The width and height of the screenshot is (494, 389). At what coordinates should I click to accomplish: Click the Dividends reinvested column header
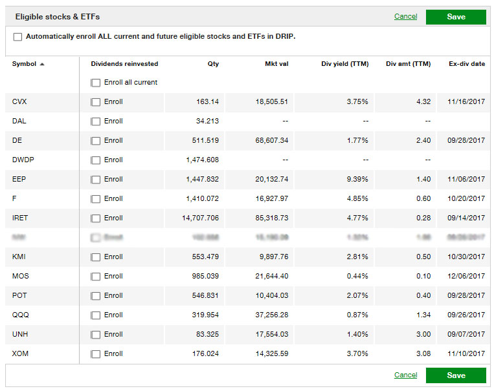[124, 64]
